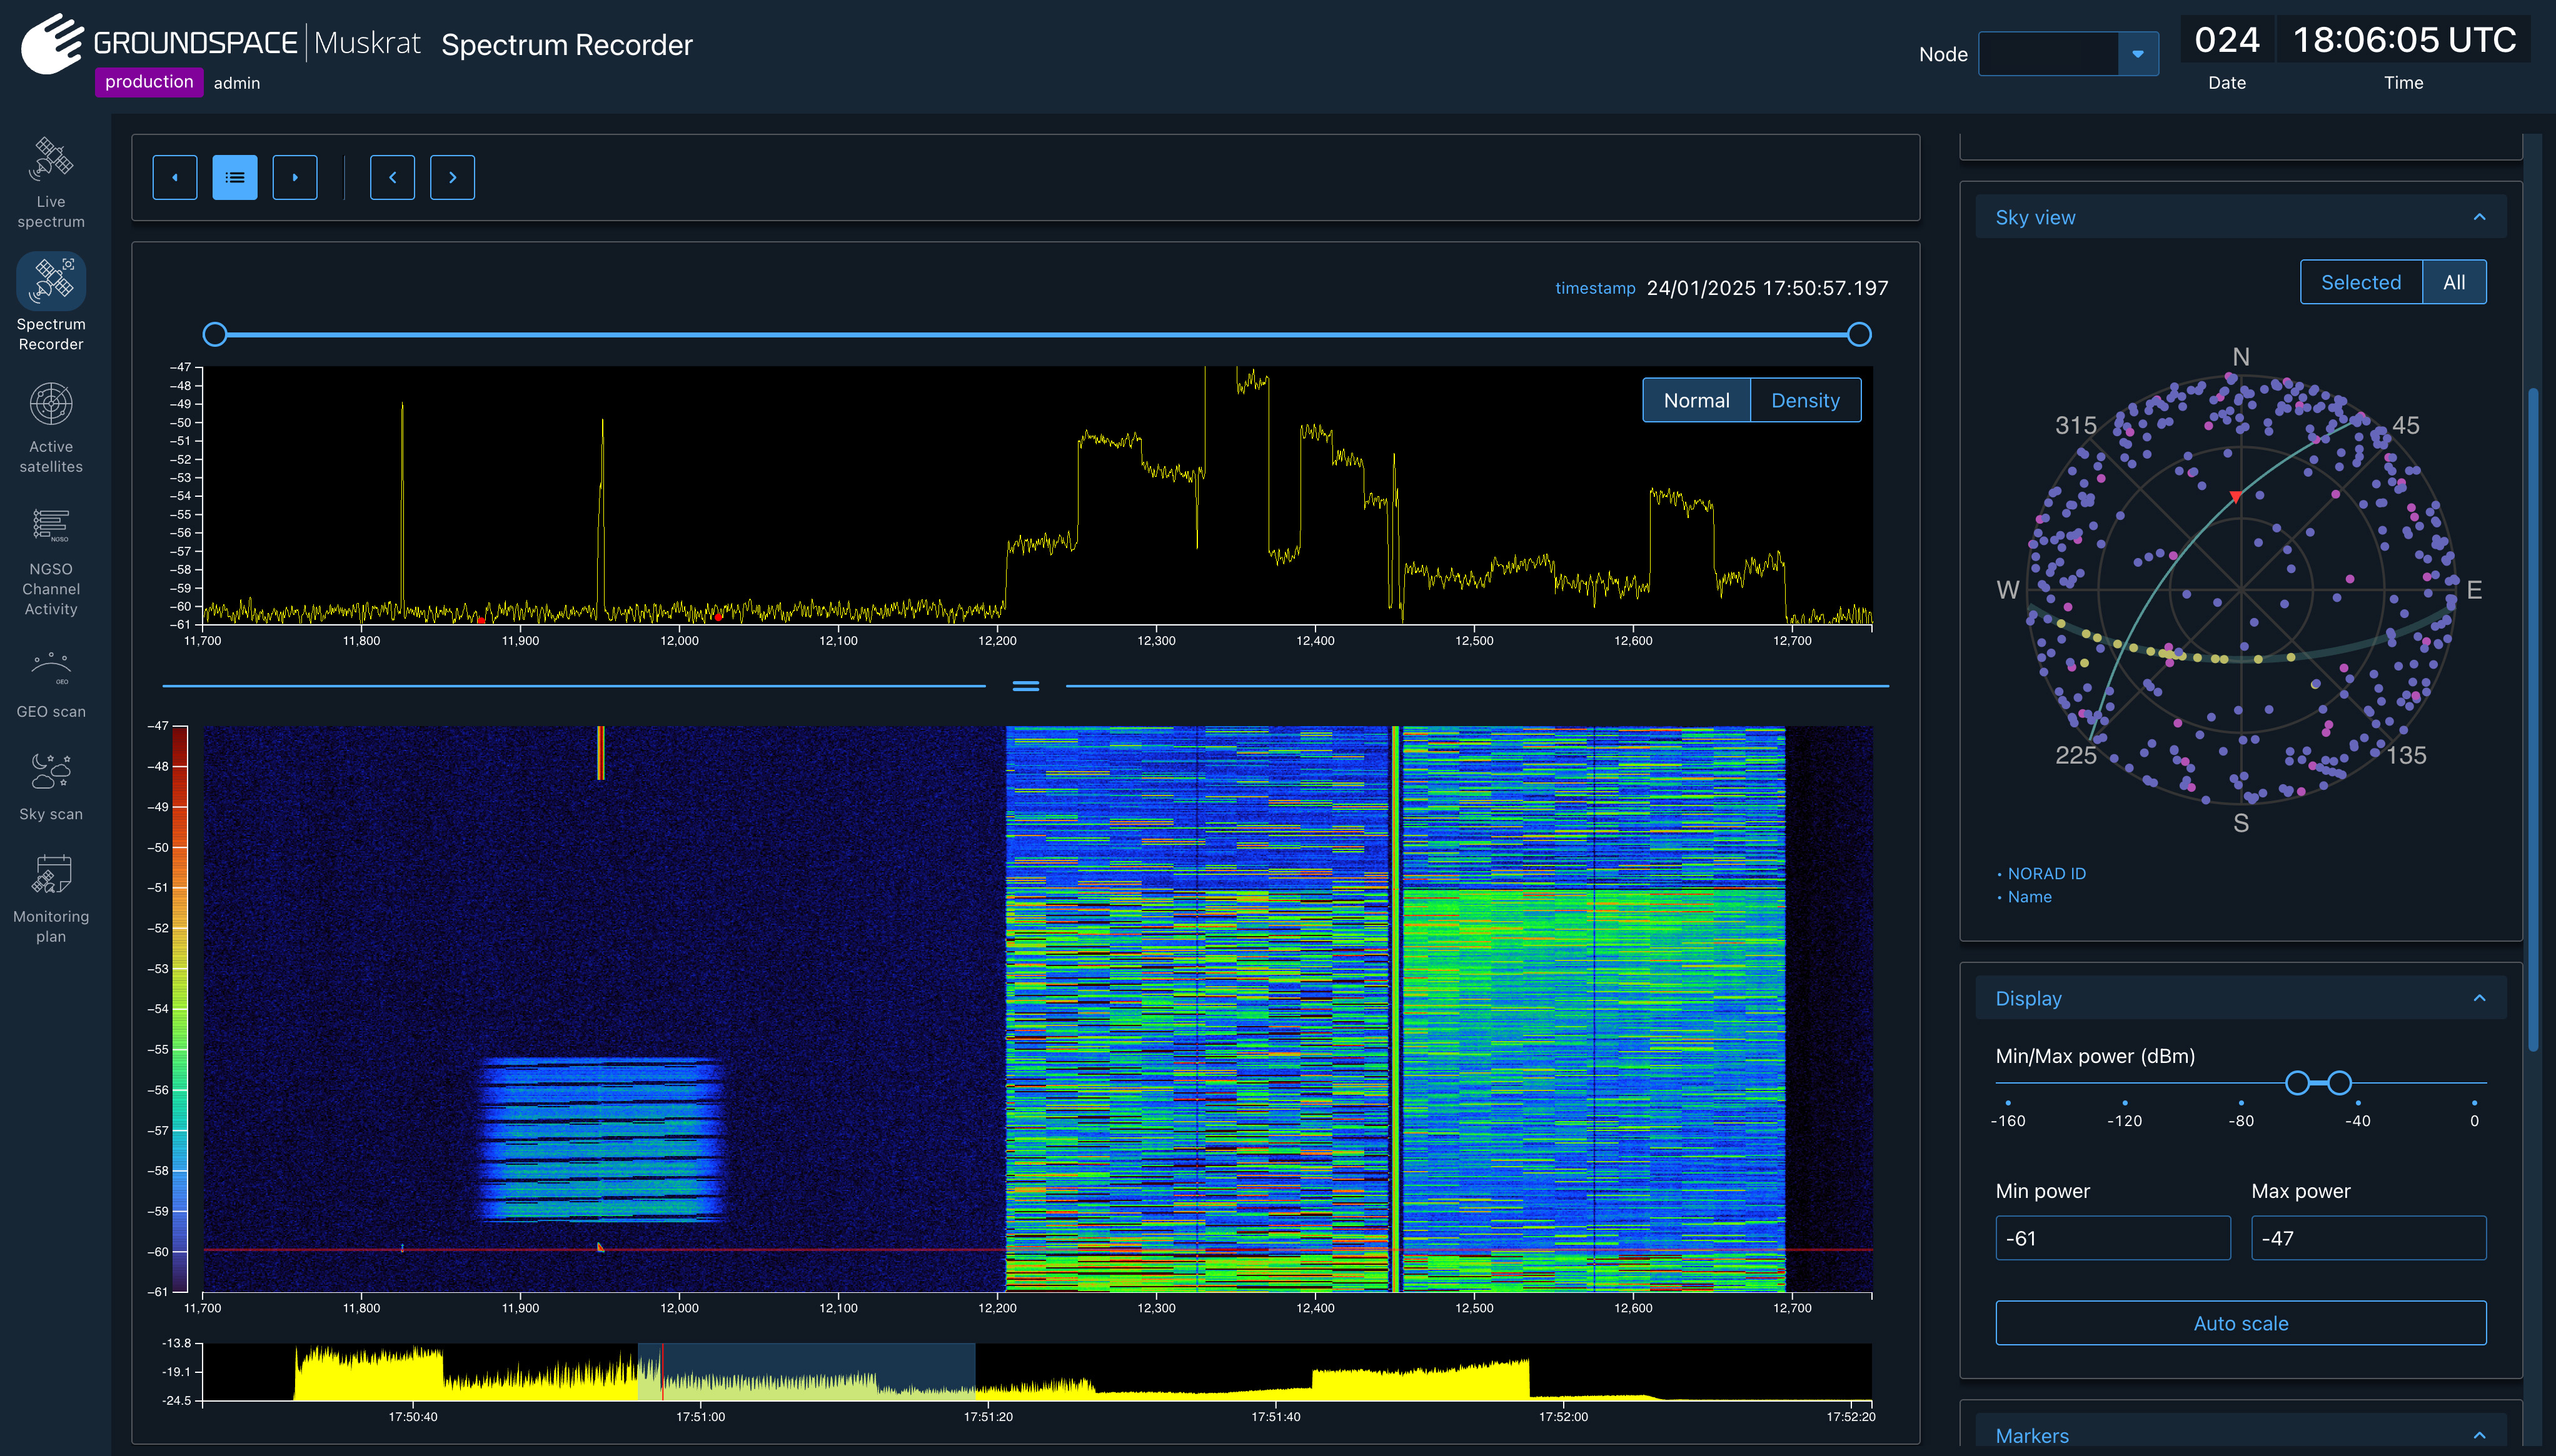Click the Max power input field
The height and width of the screenshot is (1456, 2556).
coord(2368,1238)
